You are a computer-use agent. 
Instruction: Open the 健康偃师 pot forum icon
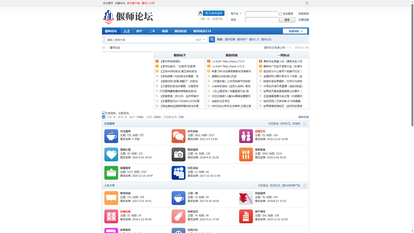[x=111, y=173]
